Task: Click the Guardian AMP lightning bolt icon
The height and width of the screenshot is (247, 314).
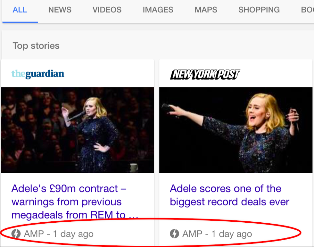Action: coord(16,234)
